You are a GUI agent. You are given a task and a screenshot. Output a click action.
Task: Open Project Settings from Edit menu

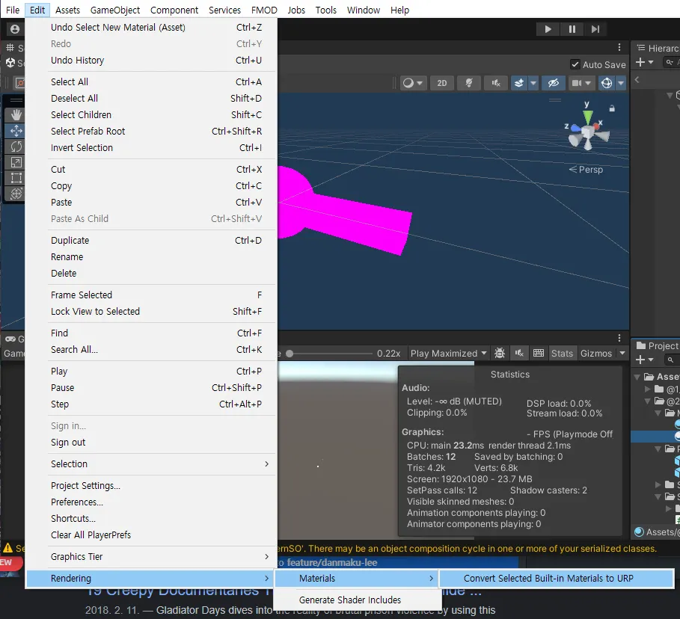coord(85,485)
